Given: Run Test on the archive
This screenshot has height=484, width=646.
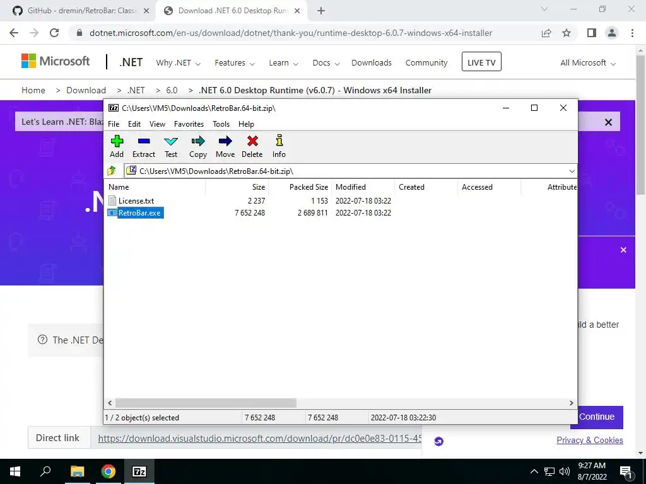Looking at the screenshot, I should (x=171, y=146).
